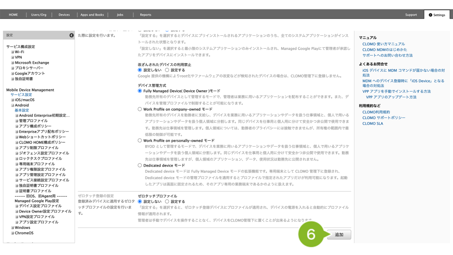Select Work Profile on company-owned mode

[140, 109]
